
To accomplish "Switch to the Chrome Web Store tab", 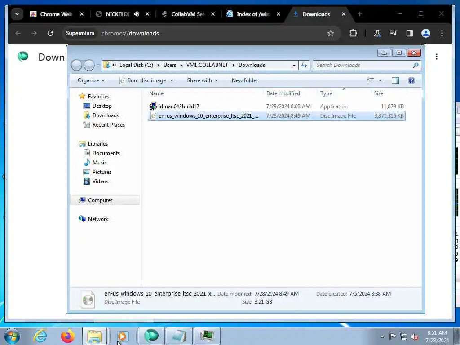I will point(57,14).
